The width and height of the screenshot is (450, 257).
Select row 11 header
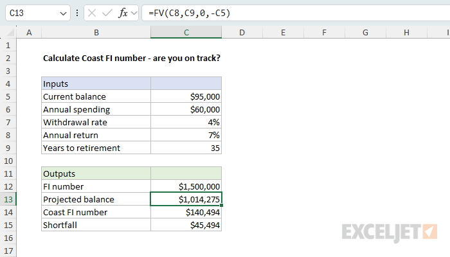[8, 174]
